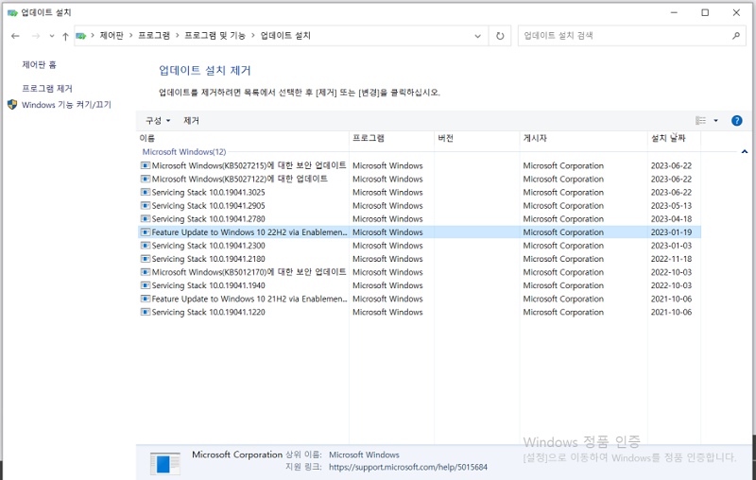
Task: Click the details pane update thumbnail
Action: click(164, 464)
